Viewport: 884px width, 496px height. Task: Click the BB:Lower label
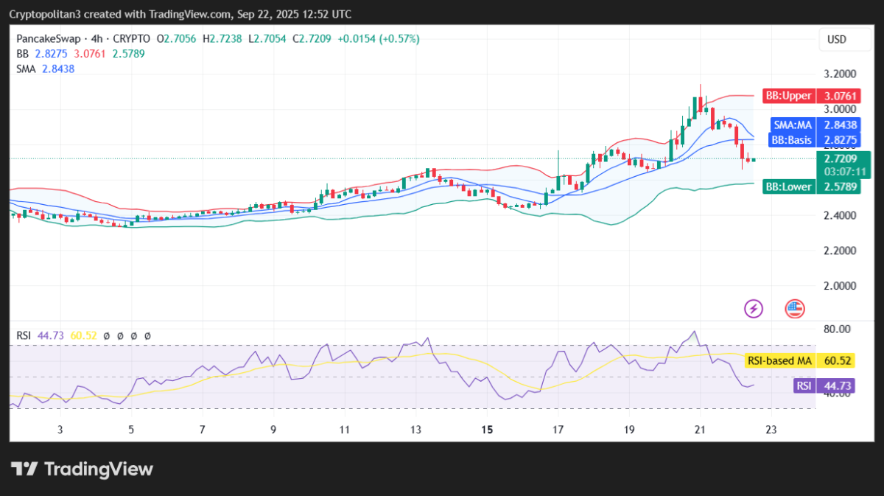788,186
